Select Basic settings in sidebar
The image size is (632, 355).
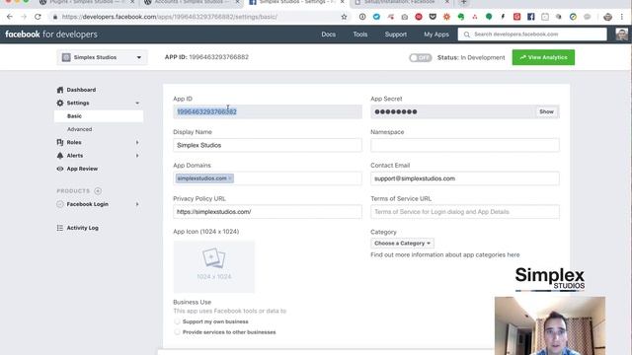click(99, 116)
